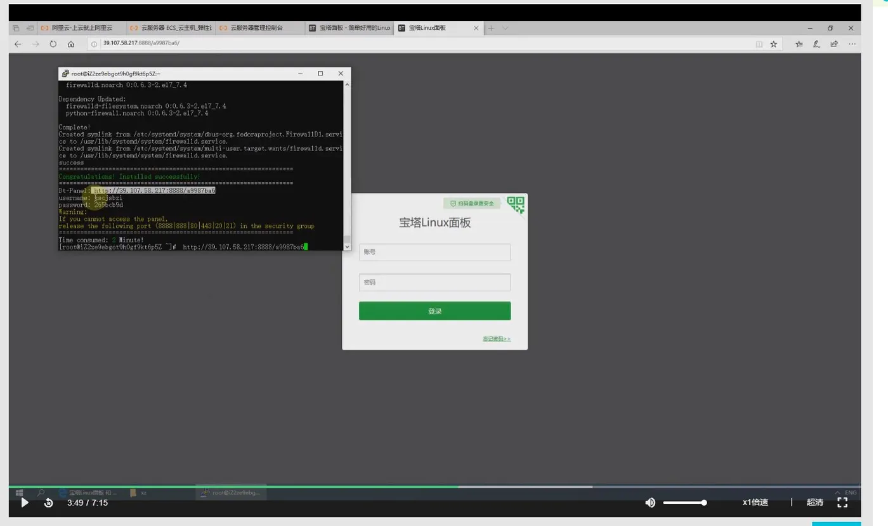
Task: Click the browser back arrow
Action: 18,44
